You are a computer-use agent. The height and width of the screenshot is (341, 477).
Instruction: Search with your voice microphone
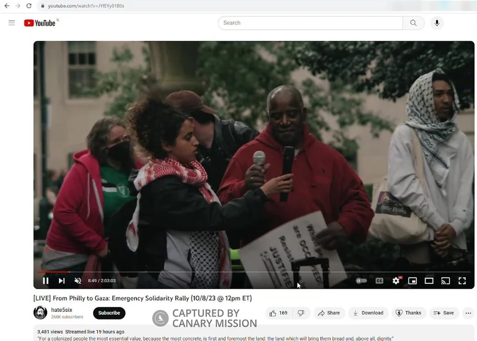437,23
